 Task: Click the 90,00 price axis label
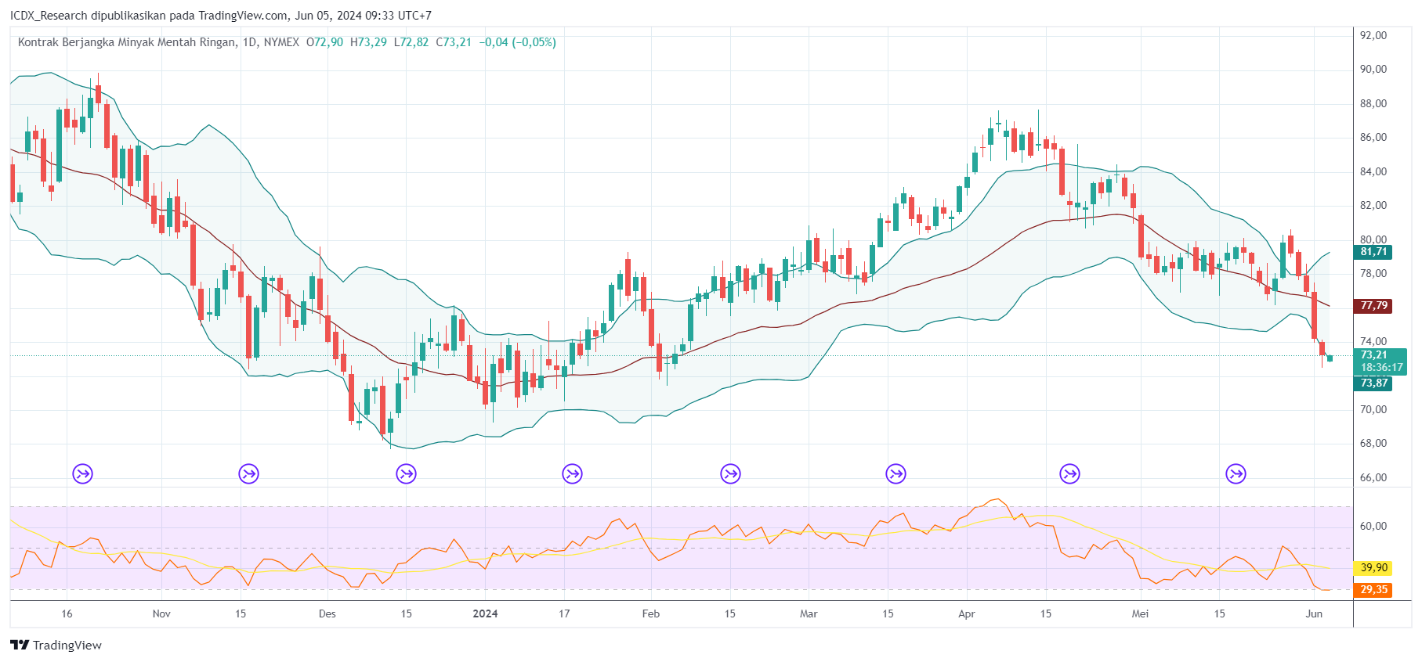pyautogui.click(x=1373, y=69)
